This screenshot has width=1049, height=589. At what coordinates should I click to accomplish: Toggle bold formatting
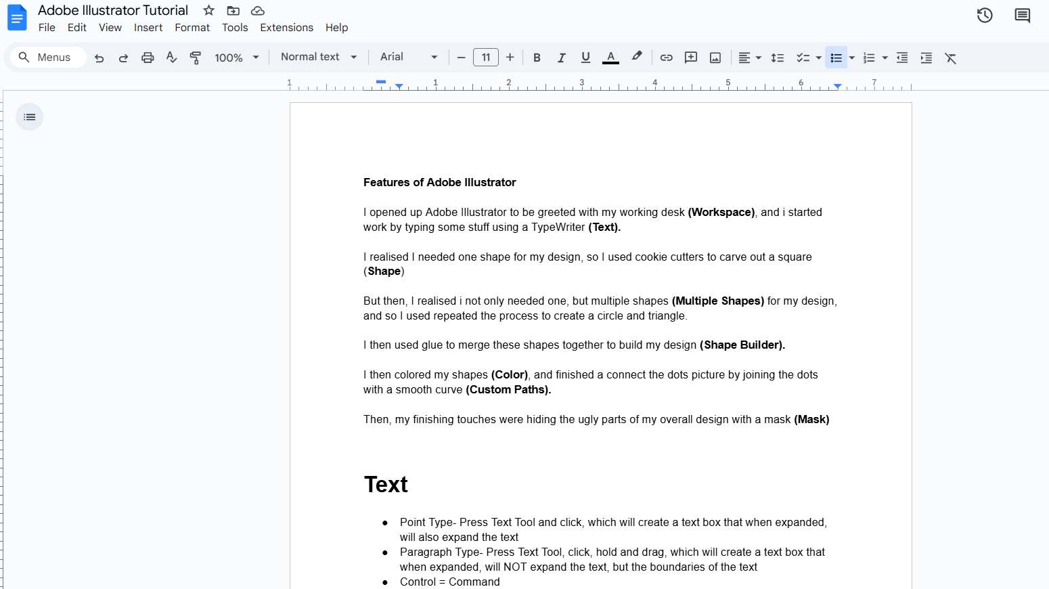(x=537, y=58)
